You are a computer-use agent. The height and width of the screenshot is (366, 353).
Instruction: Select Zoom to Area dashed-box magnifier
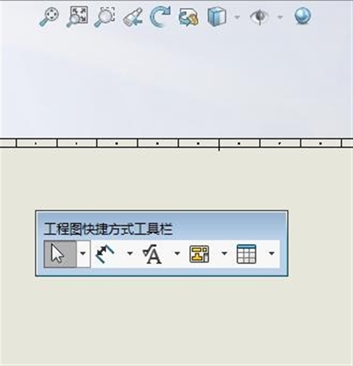coord(104,17)
